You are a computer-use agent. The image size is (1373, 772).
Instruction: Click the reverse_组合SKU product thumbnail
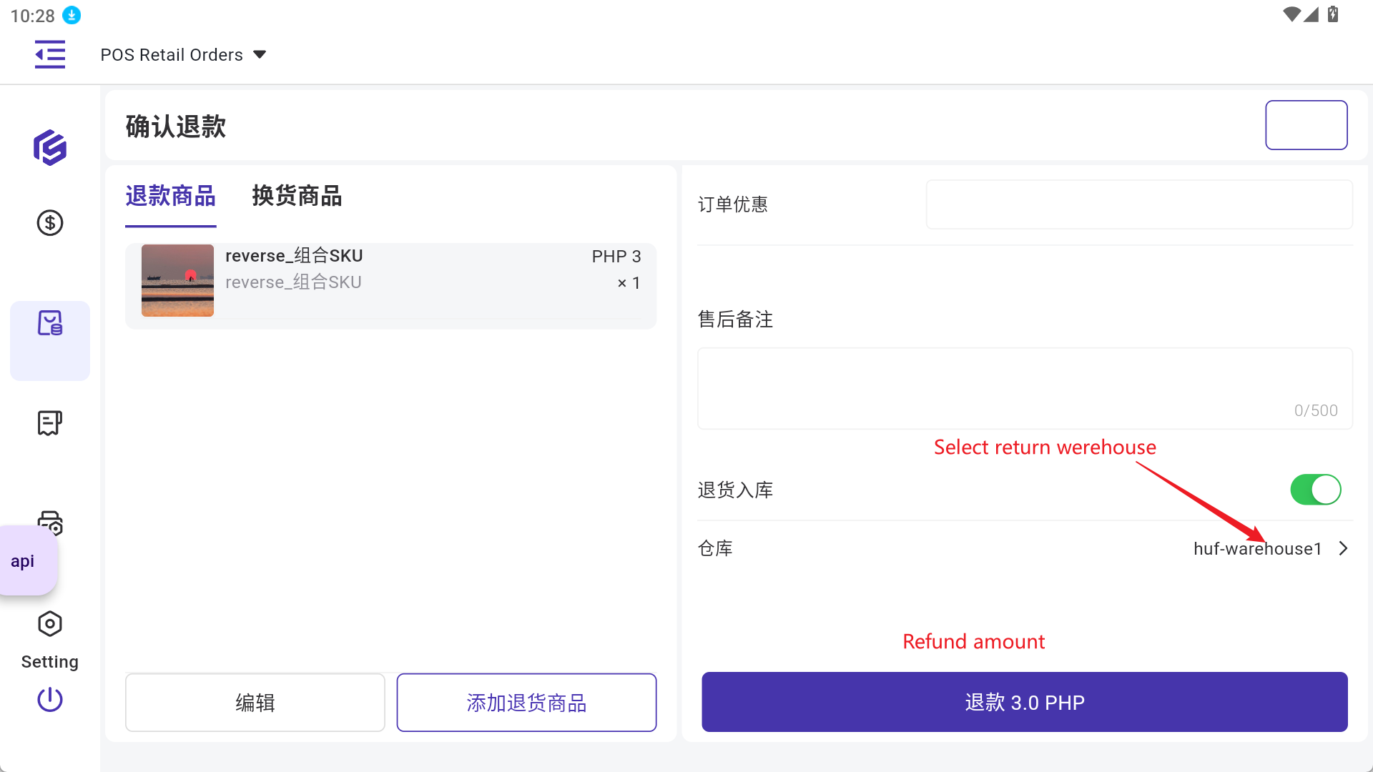(177, 281)
